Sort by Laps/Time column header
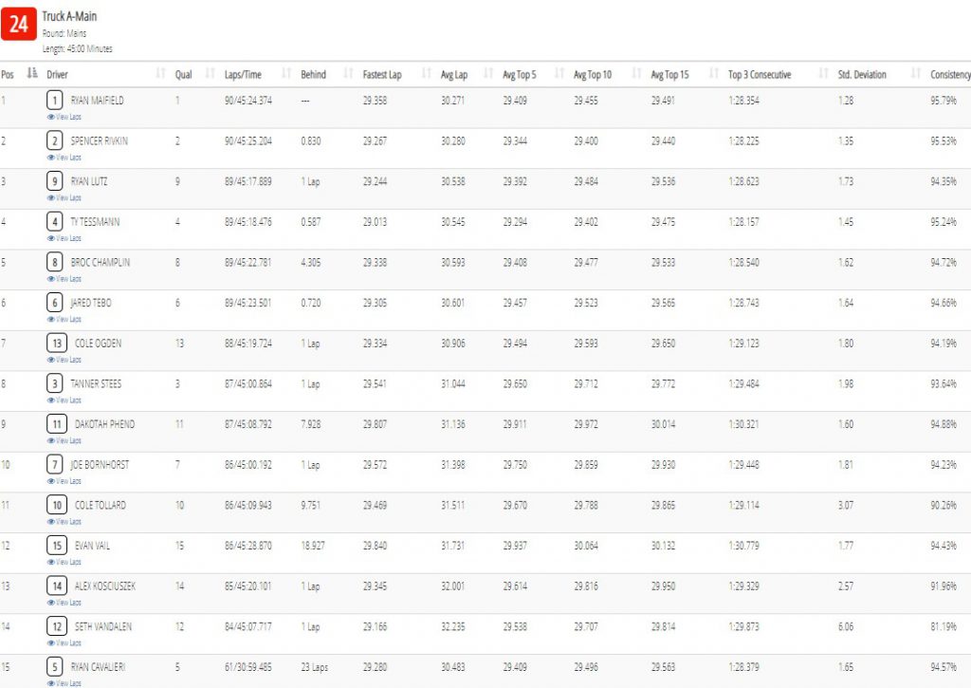 pos(243,74)
